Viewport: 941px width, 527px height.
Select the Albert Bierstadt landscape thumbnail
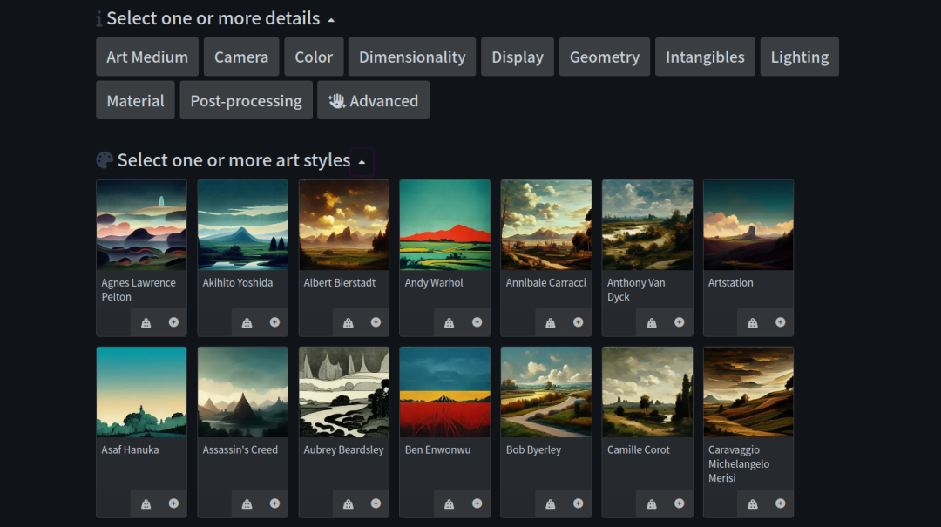click(x=344, y=225)
